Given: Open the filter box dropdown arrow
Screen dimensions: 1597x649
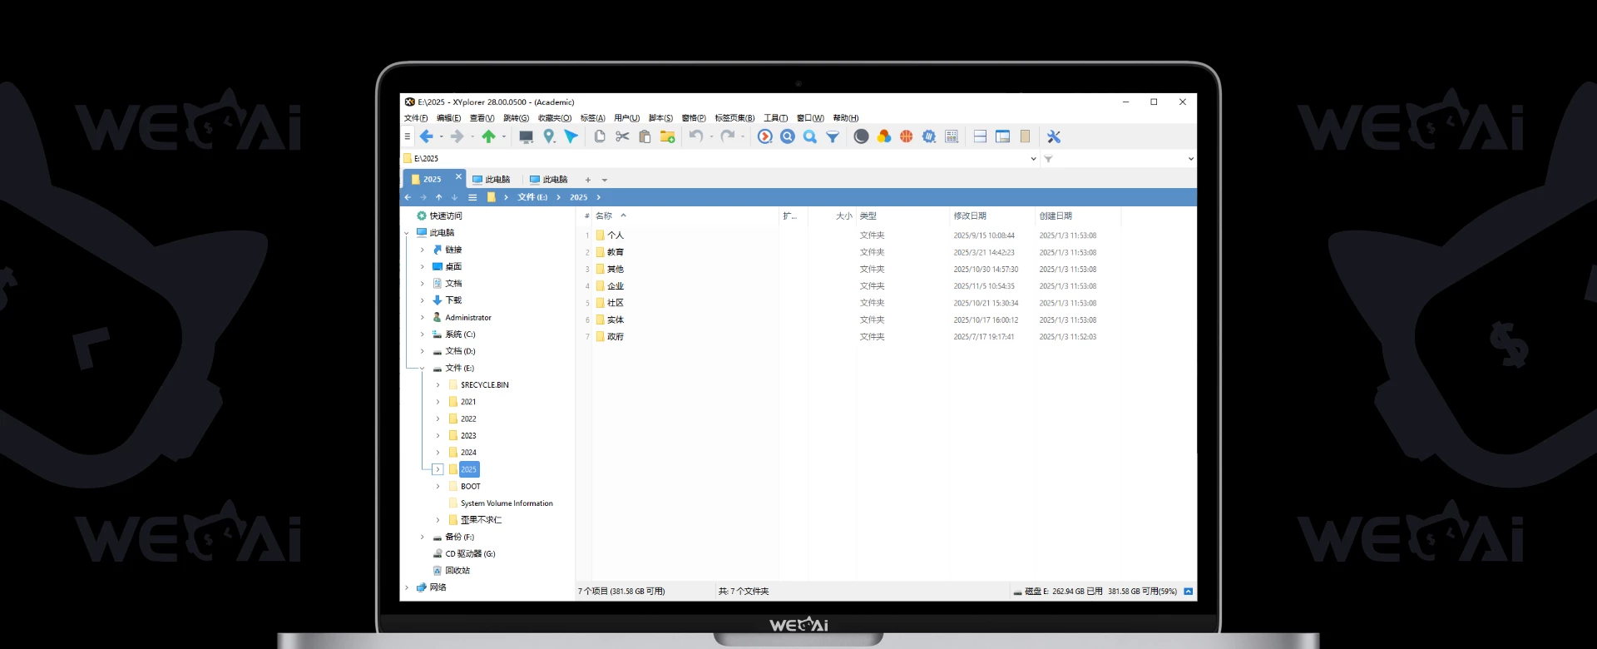Looking at the screenshot, I should [x=1191, y=159].
